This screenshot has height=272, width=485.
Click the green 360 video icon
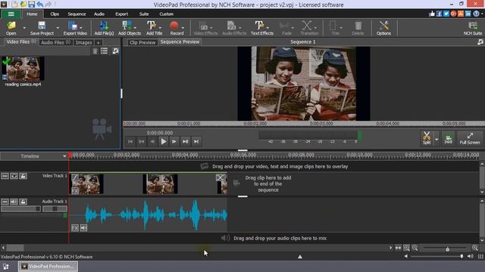point(448,138)
